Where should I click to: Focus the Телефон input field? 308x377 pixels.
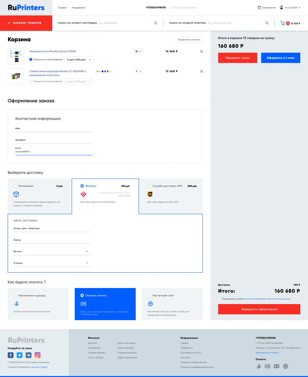click(54, 140)
